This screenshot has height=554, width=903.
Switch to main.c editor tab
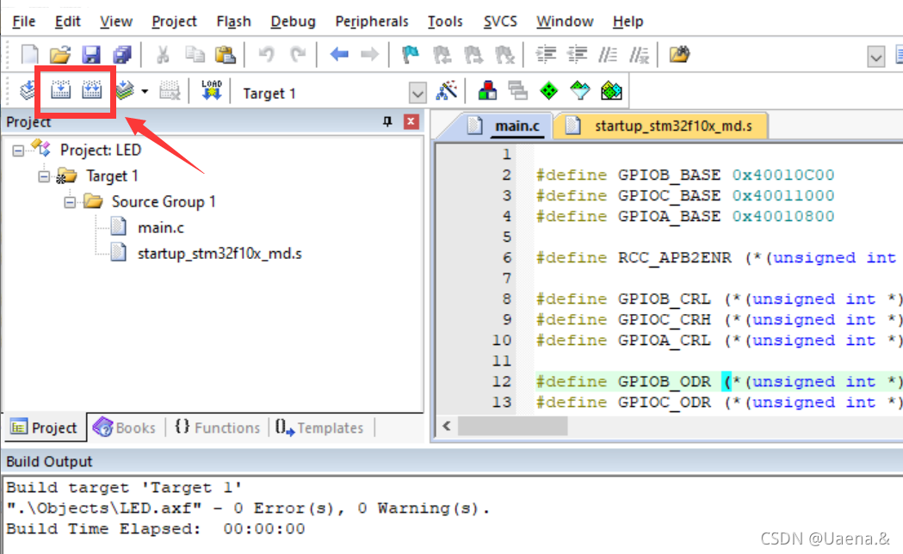[x=505, y=126]
